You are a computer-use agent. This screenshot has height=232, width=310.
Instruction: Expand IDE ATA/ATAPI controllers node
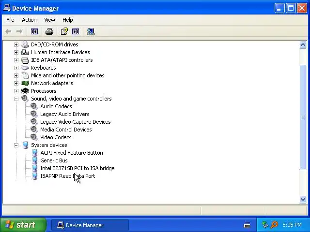[x=16, y=60]
